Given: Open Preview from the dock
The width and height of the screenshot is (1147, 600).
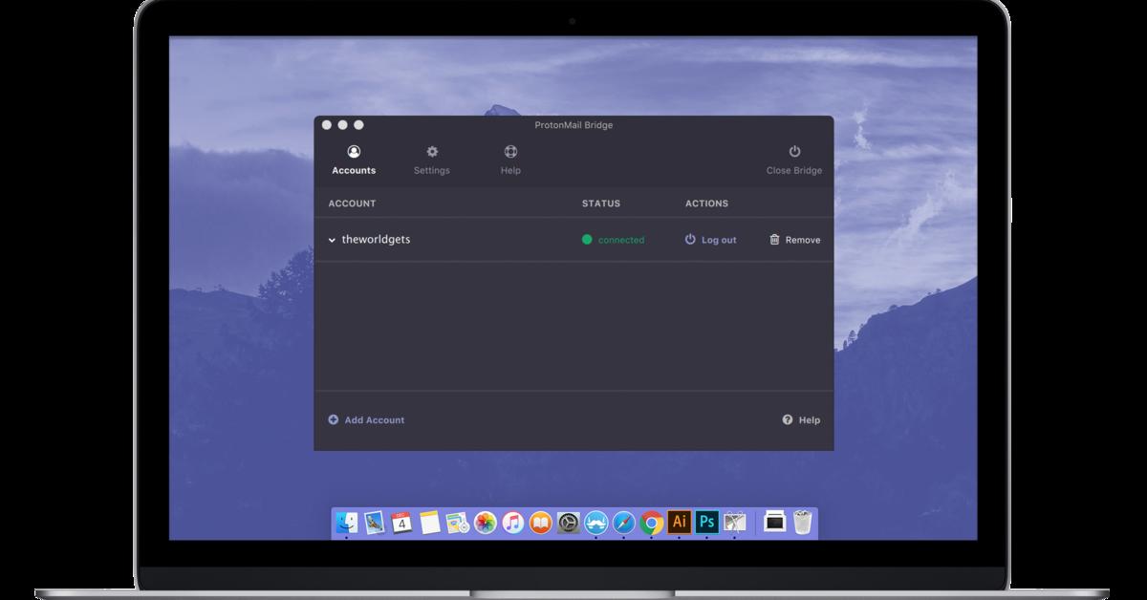Looking at the screenshot, I should tap(374, 523).
